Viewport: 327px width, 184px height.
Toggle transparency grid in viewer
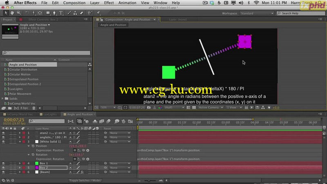[194, 108]
